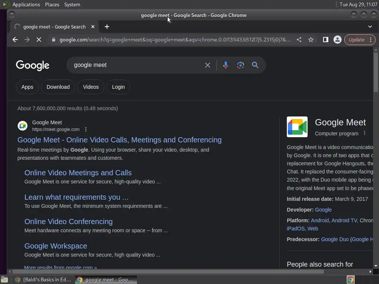This screenshot has height=284, width=379.
Task: Select the Download filter chip
Action: [58, 87]
